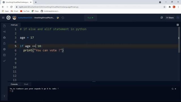Click "age = 17" on line 3

pyautogui.click(x=27, y=38)
